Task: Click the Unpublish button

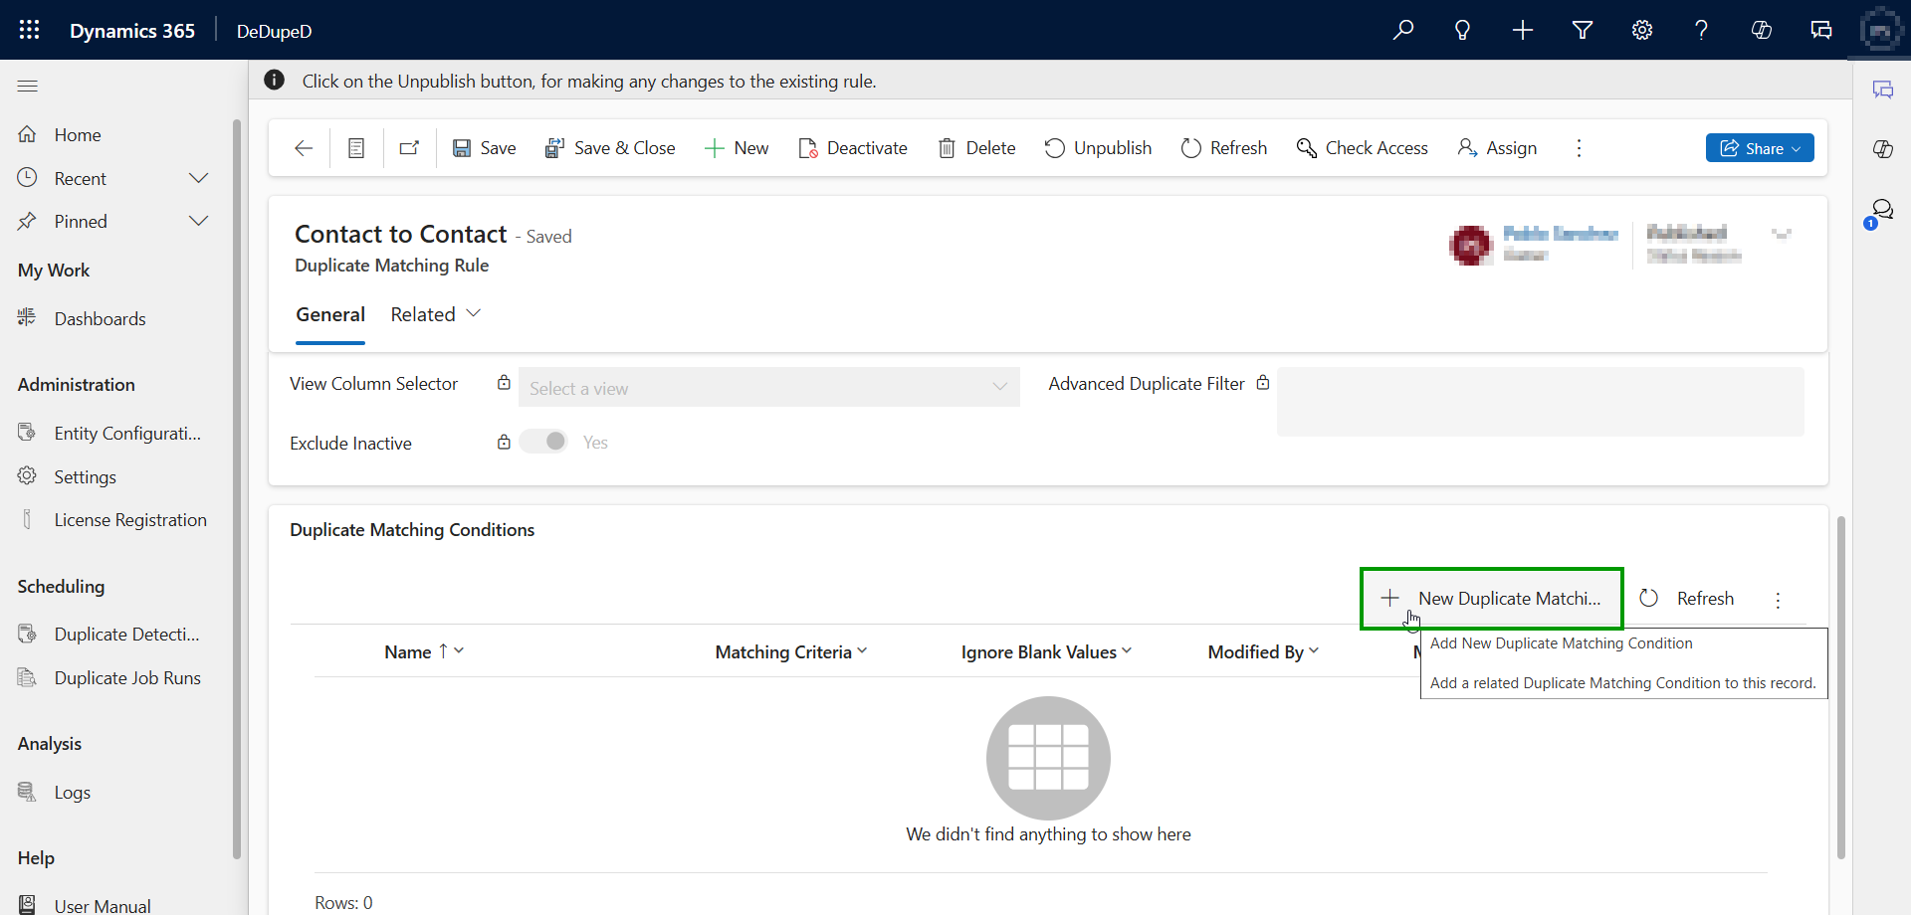Action: click(x=1098, y=148)
